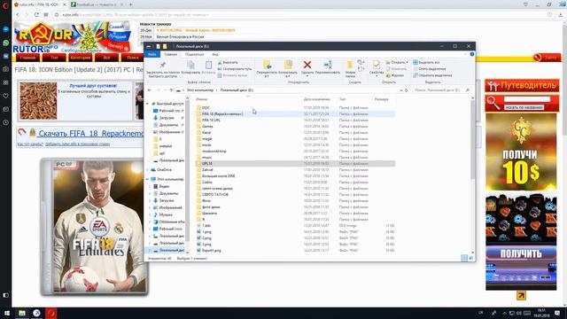This screenshot has width=567, height=319.
Task: Sort files by Дата изменения column
Action: [317, 99]
